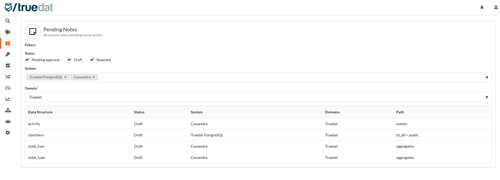This screenshot has width=500, height=180.
Task: Click the notifications bell icon
Action: click(x=482, y=8)
